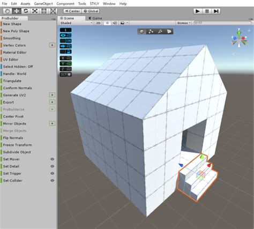
Task: Open the UV Editor
Action: point(11,60)
